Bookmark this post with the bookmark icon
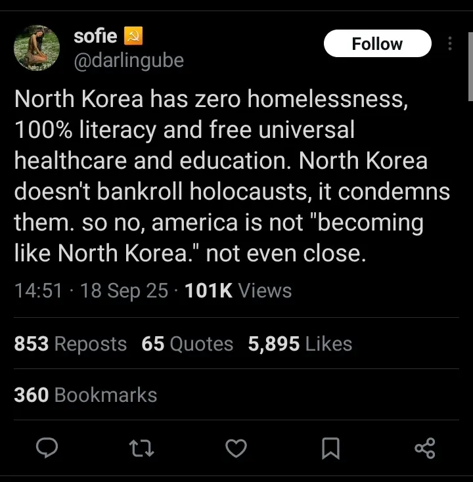The image size is (473, 482). [x=331, y=448]
